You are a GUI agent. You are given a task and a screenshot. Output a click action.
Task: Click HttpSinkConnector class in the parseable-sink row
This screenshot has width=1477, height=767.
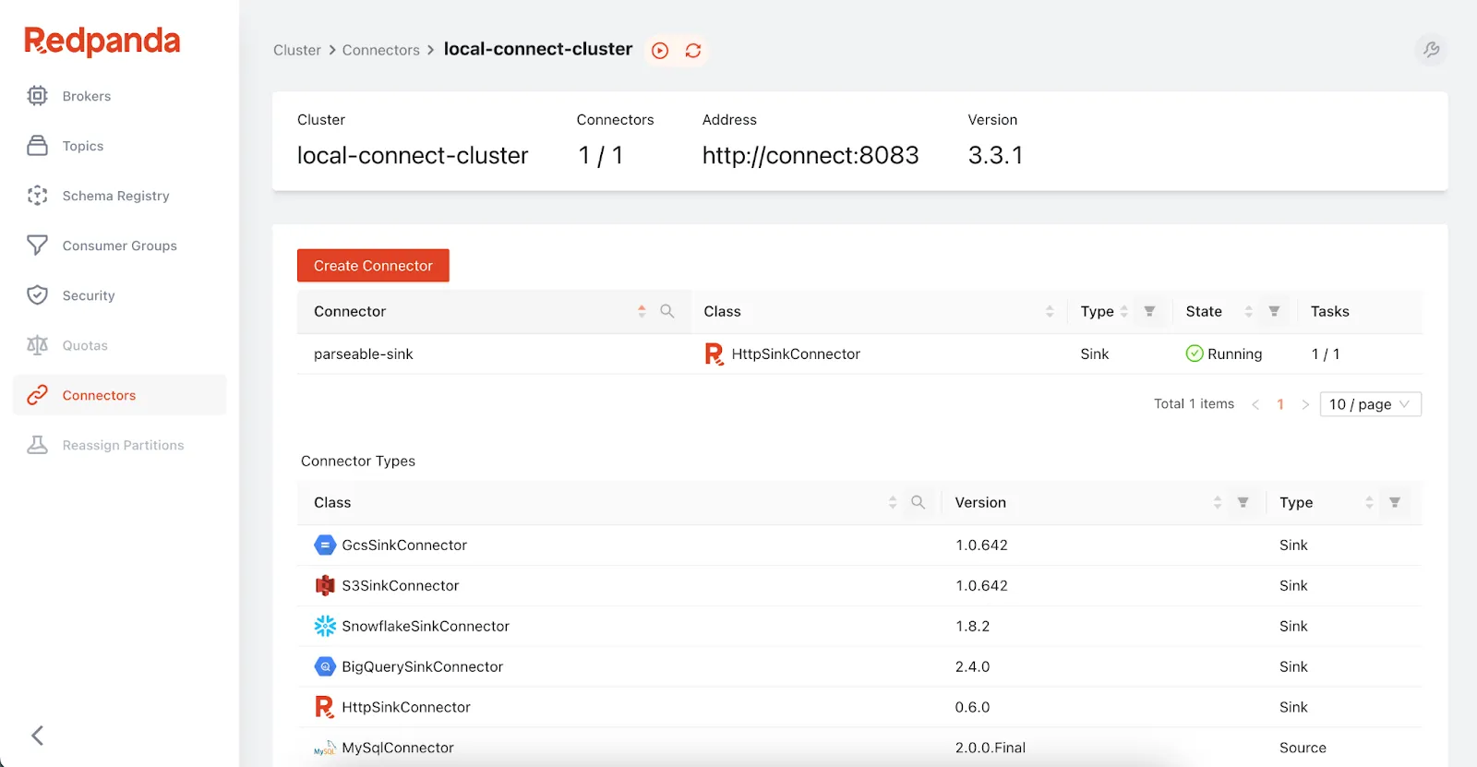coord(796,354)
